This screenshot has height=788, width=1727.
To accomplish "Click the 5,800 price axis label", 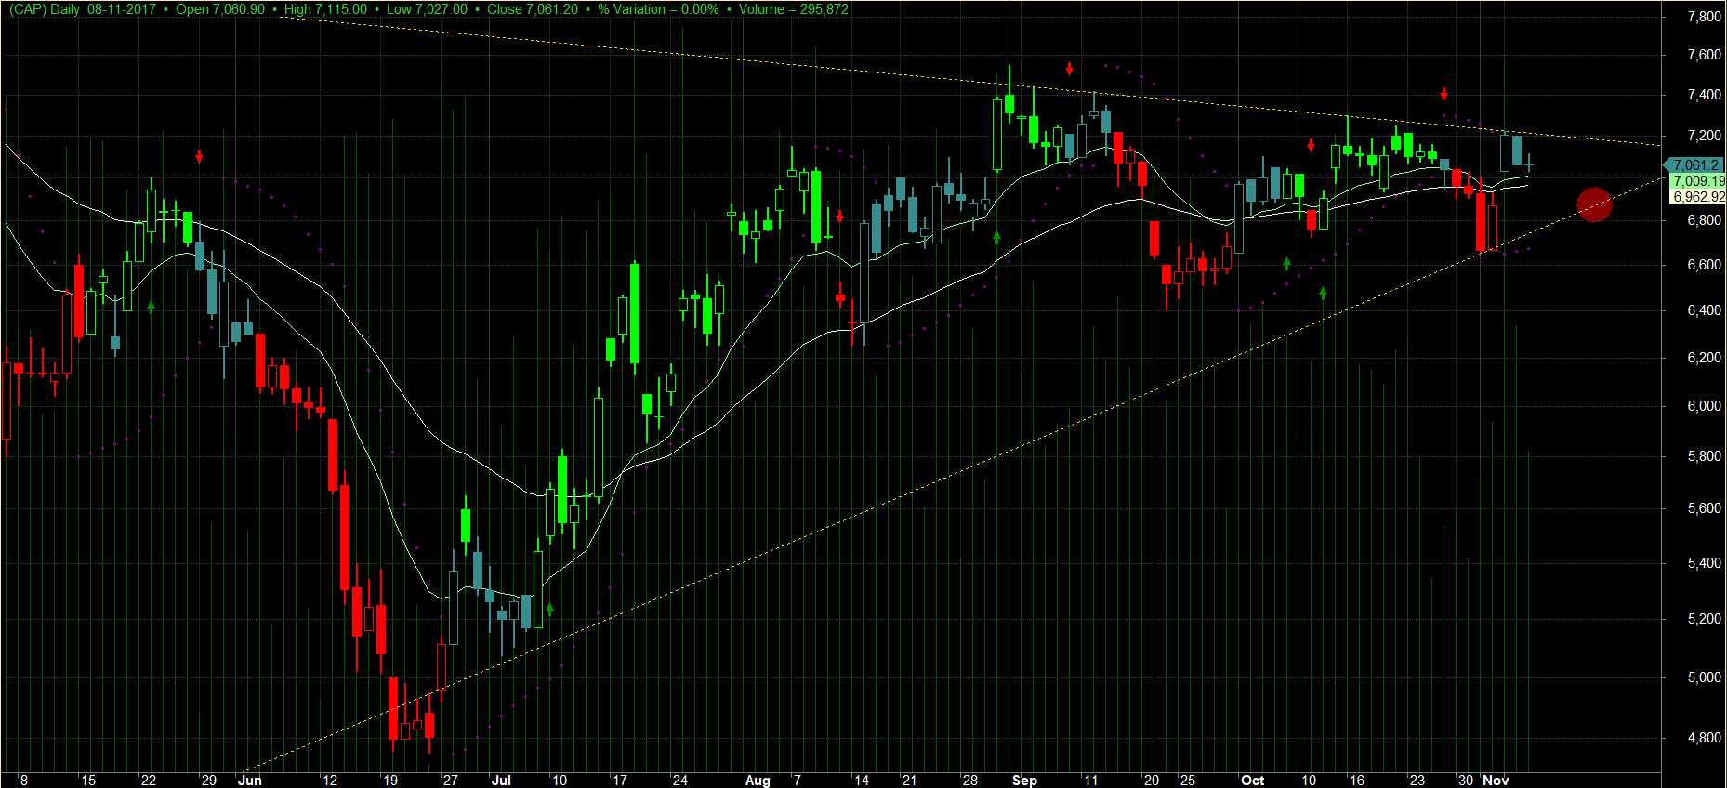I will pyautogui.click(x=1704, y=456).
